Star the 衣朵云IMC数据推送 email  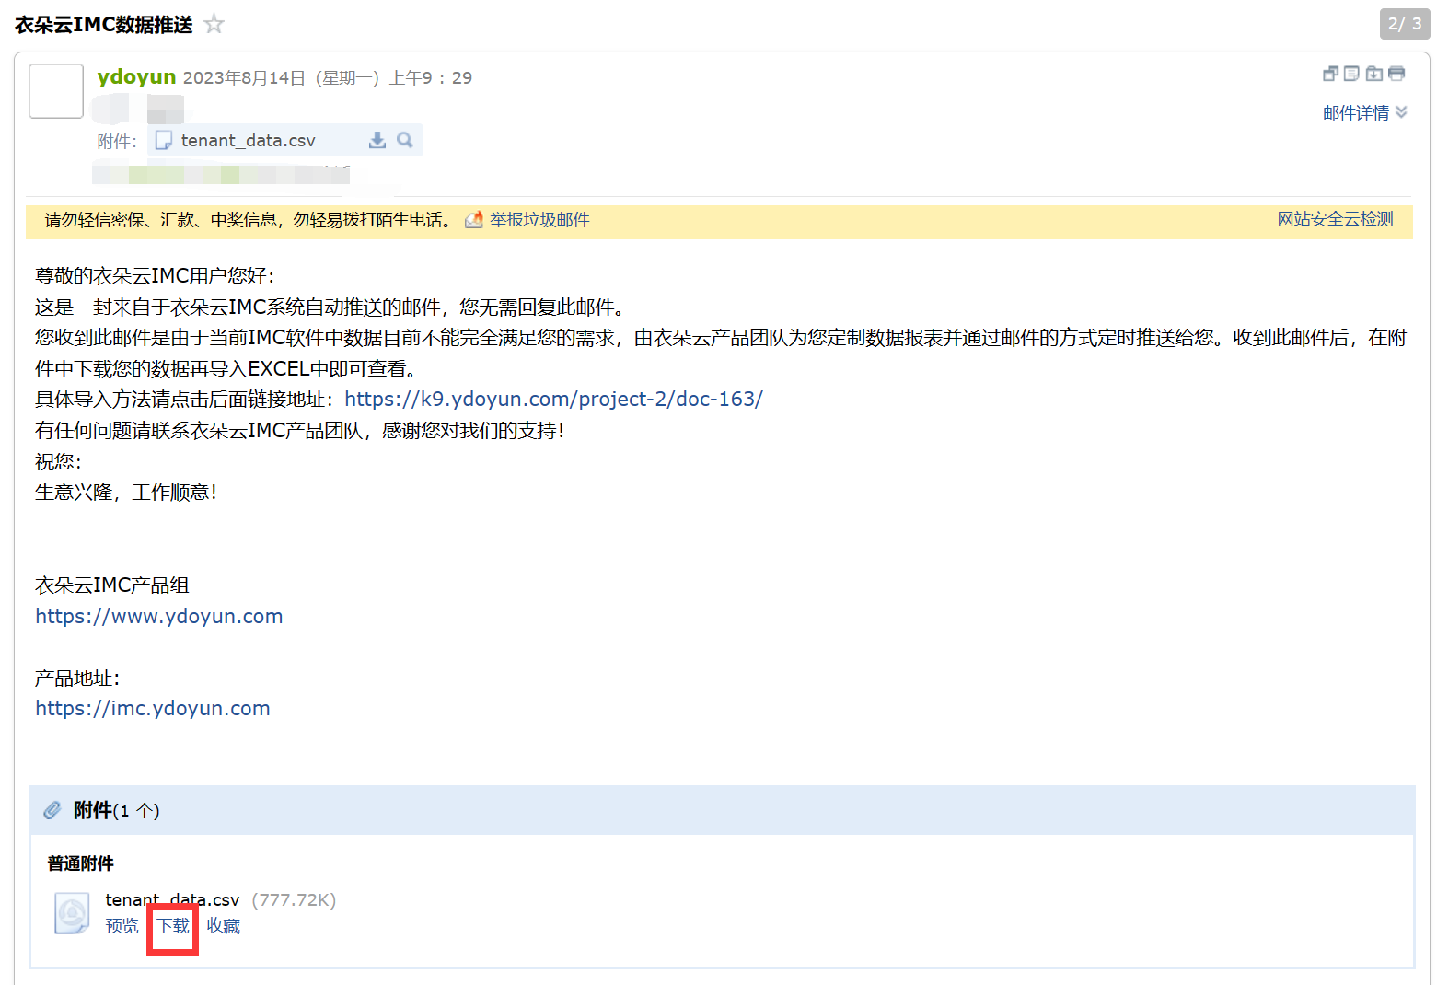(214, 24)
